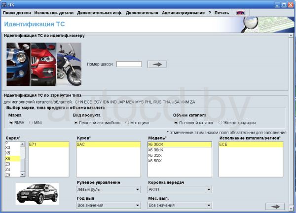Open Коробка передач dropdown

(180, 189)
